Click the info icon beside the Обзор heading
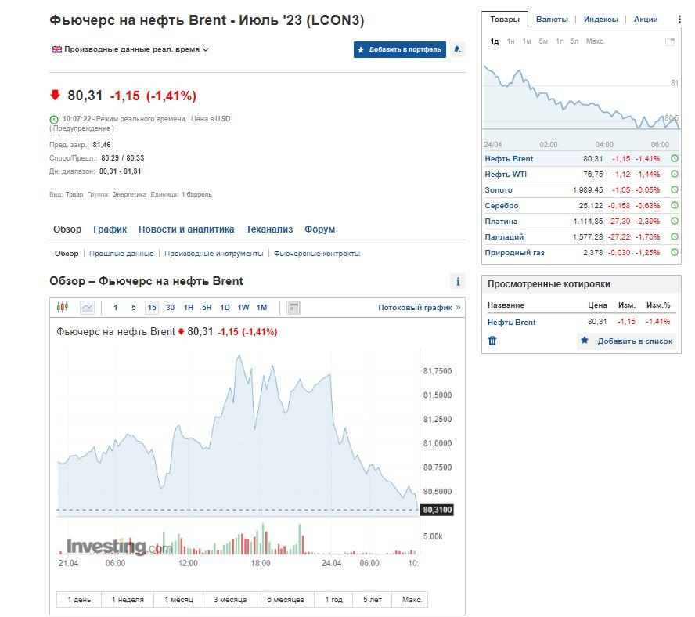Screen dimensions: 695x617 pyautogui.click(x=458, y=281)
